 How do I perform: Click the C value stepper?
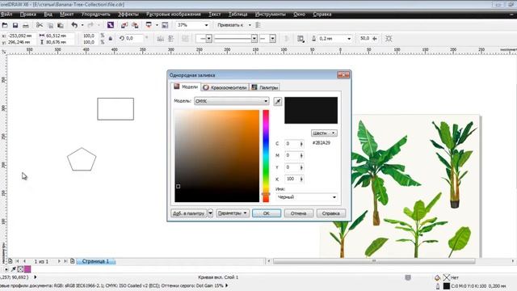[301, 144]
